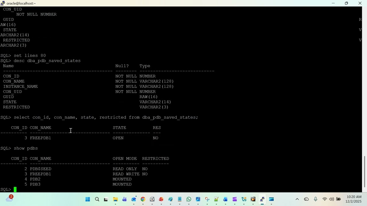Screen dimensions: 367x206
Task: Open WhatsApp from the taskbar
Action: pos(189,199)
